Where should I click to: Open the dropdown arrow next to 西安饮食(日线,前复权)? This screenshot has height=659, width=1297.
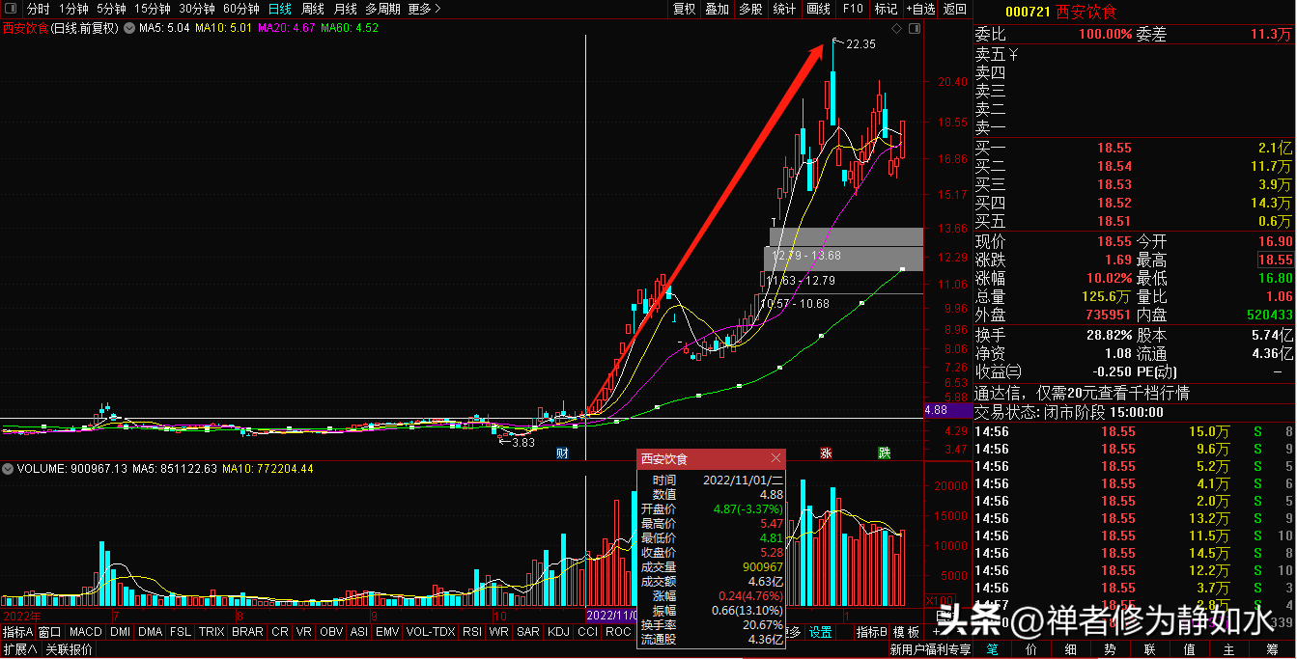click(129, 28)
